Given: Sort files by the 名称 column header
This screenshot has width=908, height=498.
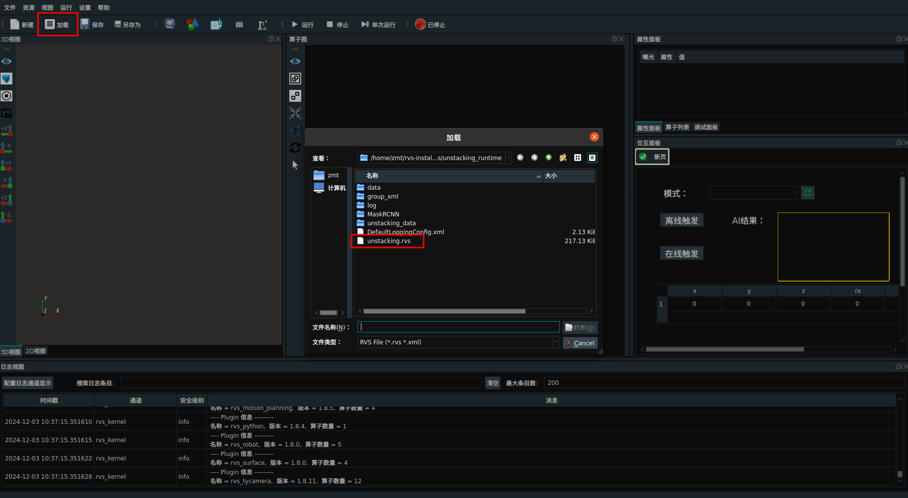Looking at the screenshot, I should point(448,176).
